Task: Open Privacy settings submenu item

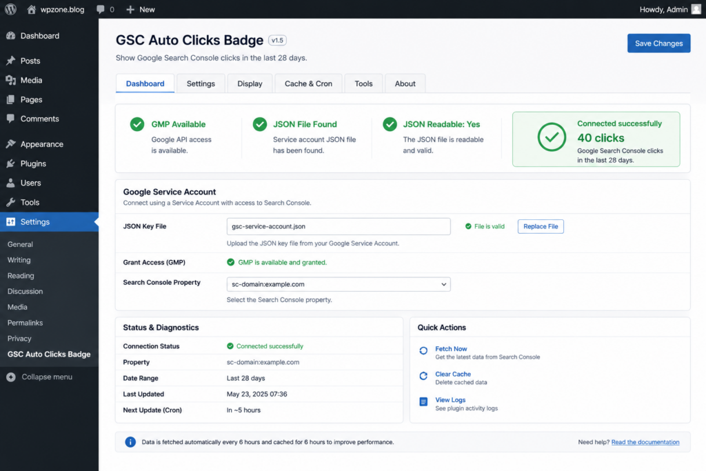Action: (19, 339)
